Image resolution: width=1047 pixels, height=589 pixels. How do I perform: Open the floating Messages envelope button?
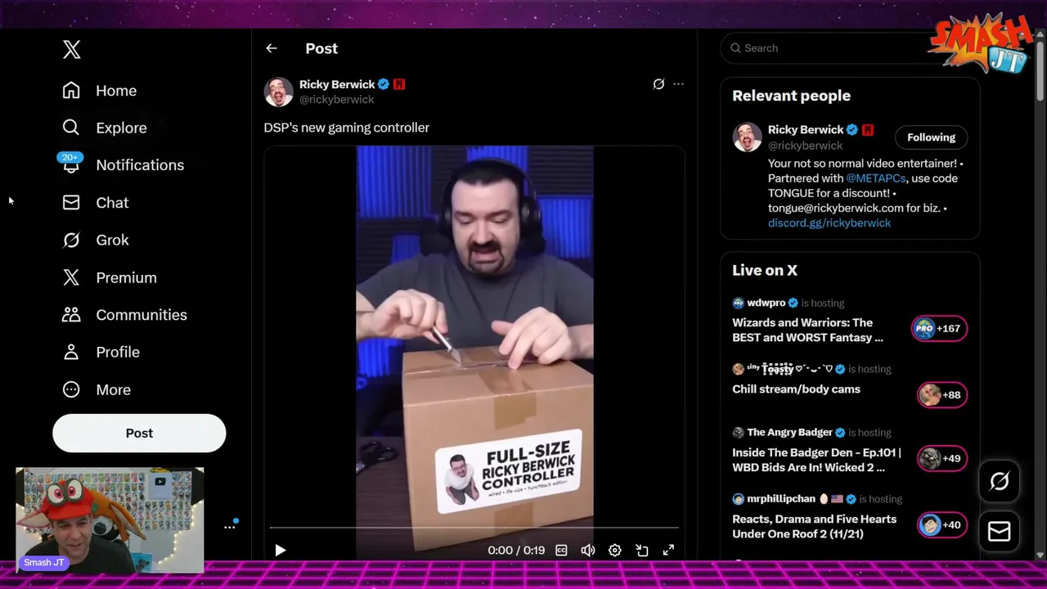click(x=1000, y=532)
